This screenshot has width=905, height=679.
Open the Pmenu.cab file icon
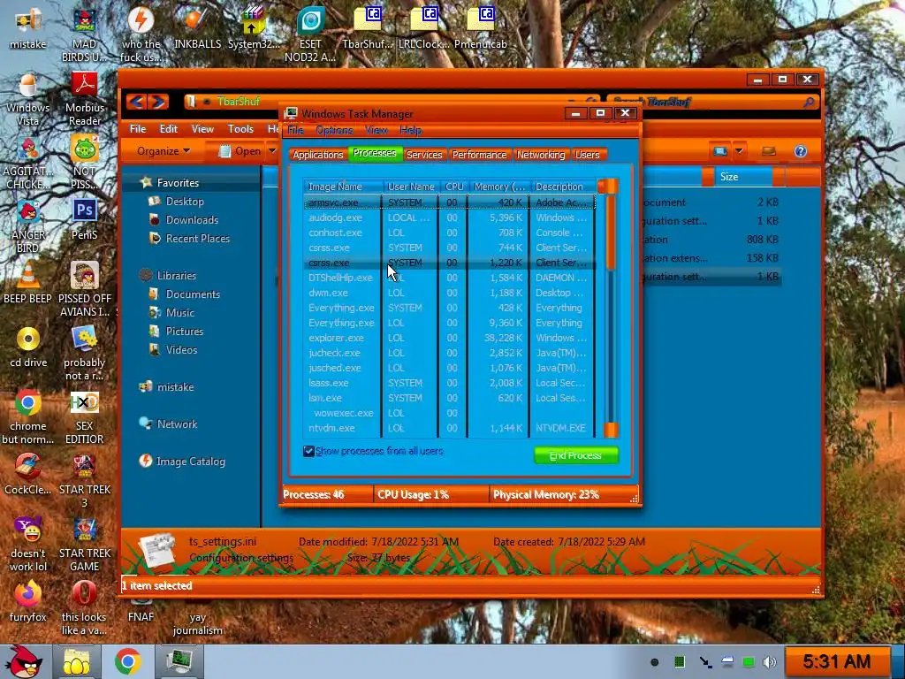[480, 28]
